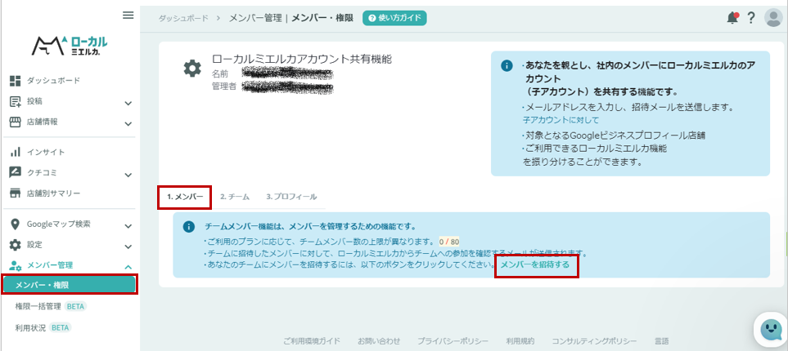Viewport: 788px width, 351px height.
Task: Open the chat assistant bubble
Action: [x=771, y=329]
